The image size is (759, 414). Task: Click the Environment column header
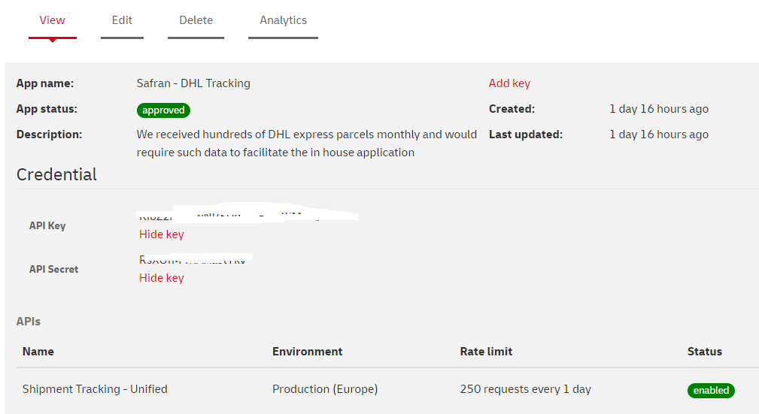point(307,352)
